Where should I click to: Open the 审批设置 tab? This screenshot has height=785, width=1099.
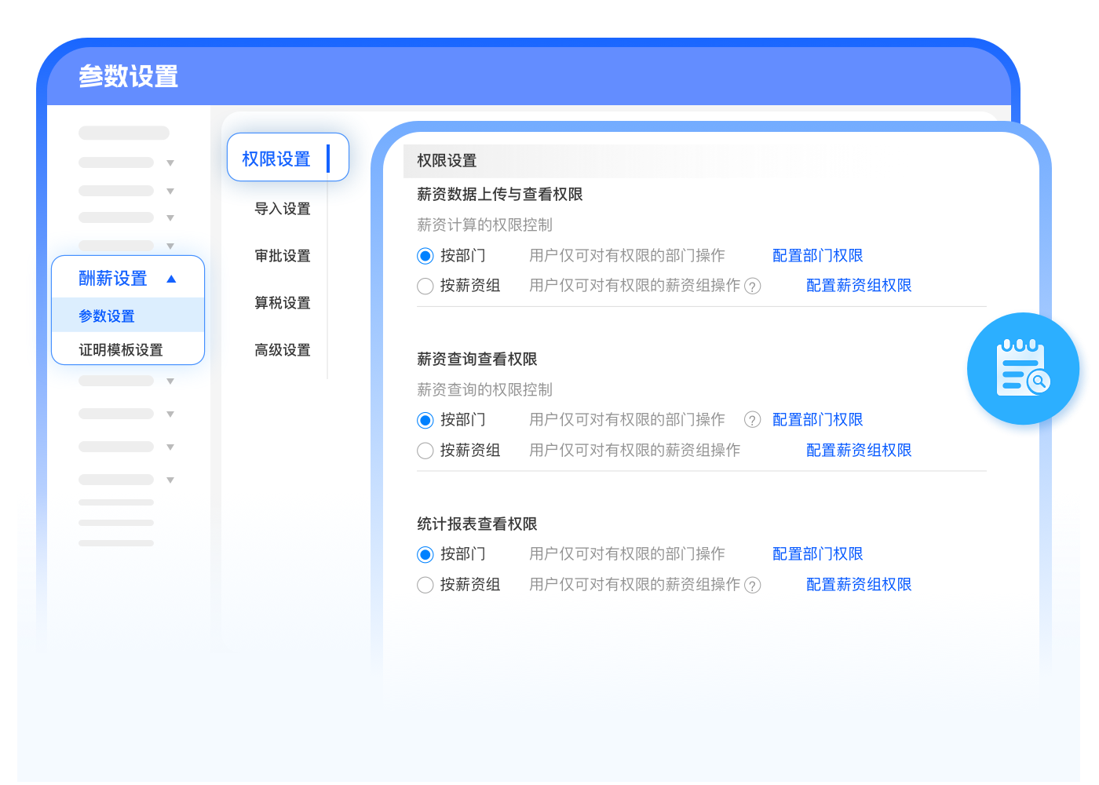click(x=283, y=256)
